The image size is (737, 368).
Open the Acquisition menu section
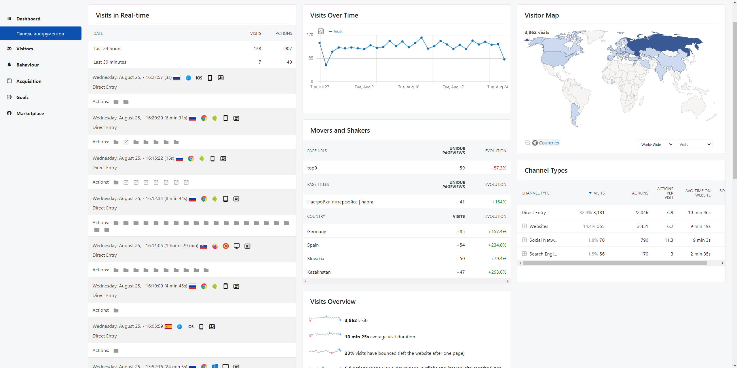click(x=29, y=81)
